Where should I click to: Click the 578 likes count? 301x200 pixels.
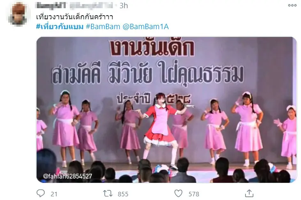[x=194, y=194]
